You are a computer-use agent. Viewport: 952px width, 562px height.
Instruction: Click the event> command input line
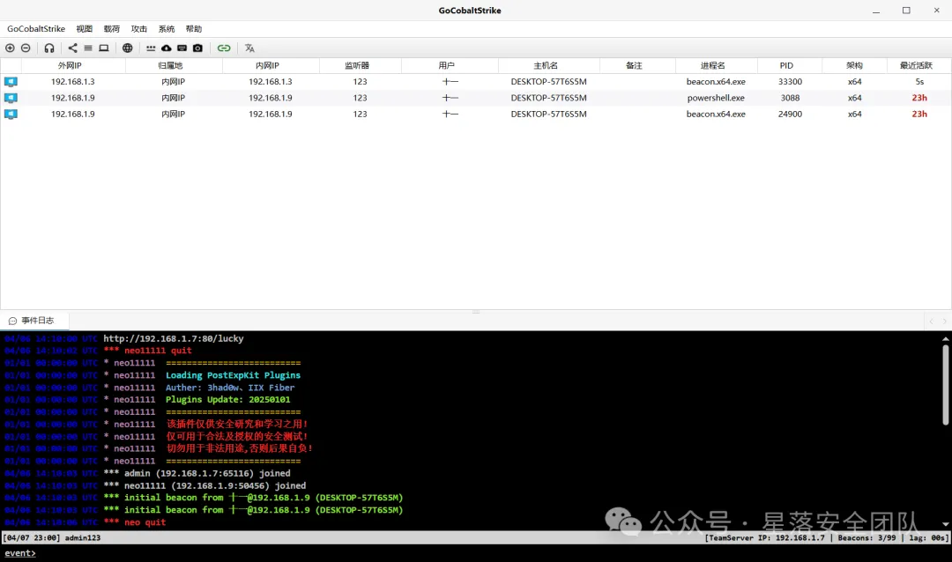click(476, 553)
